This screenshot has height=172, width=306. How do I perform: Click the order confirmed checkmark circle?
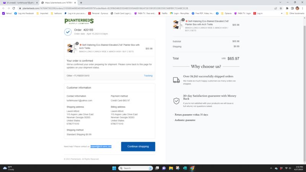(x=68, y=32)
